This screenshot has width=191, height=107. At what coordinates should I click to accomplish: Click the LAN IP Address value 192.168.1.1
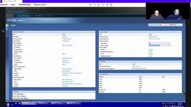coord(65,60)
